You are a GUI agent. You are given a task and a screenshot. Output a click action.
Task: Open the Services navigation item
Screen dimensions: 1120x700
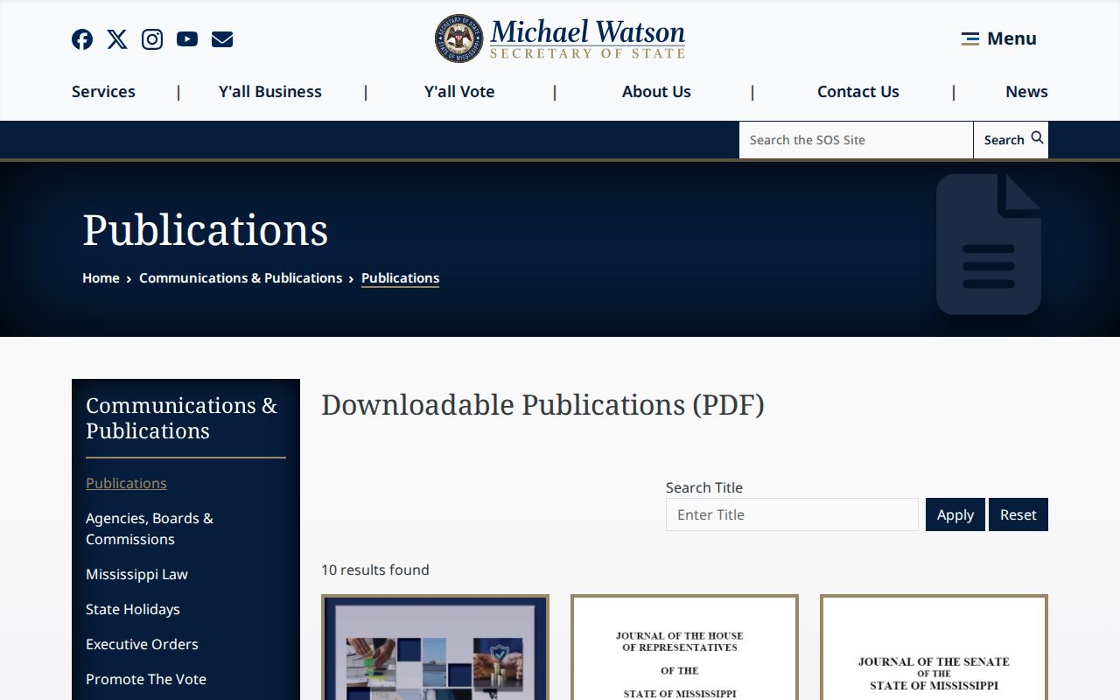103,92
